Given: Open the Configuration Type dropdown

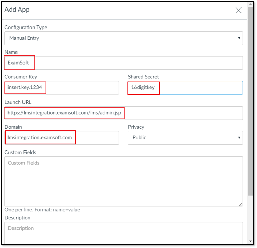Looking at the screenshot, I should [x=124, y=38].
